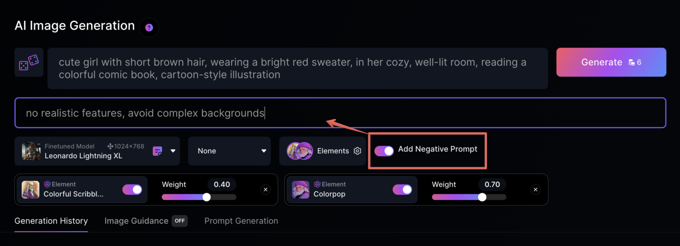Open the purple help question mark icon
Image resolution: width=680 pixels, height=246 pixels.
click(149, 28)
